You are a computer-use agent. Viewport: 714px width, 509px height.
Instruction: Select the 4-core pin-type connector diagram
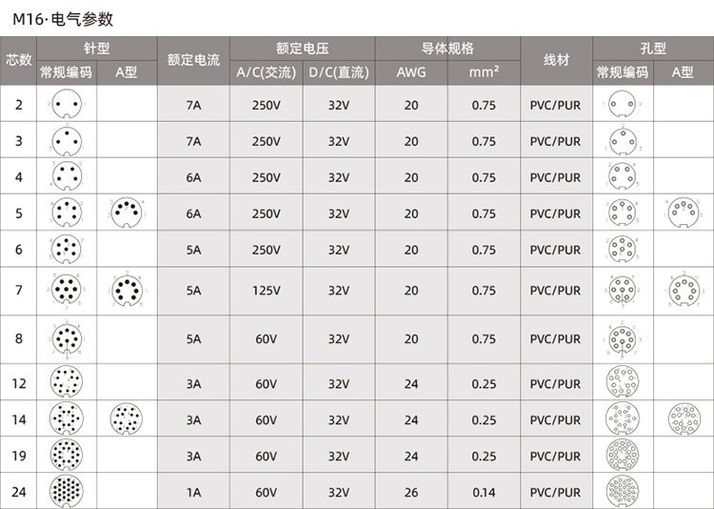(x=65, y=177)
